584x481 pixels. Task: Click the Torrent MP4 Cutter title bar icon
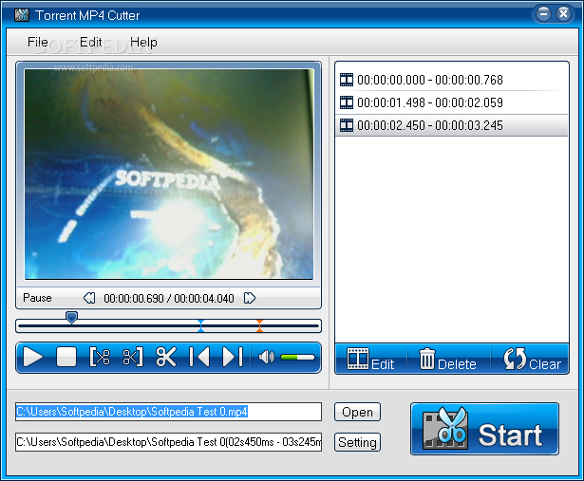tap(22, 15)
